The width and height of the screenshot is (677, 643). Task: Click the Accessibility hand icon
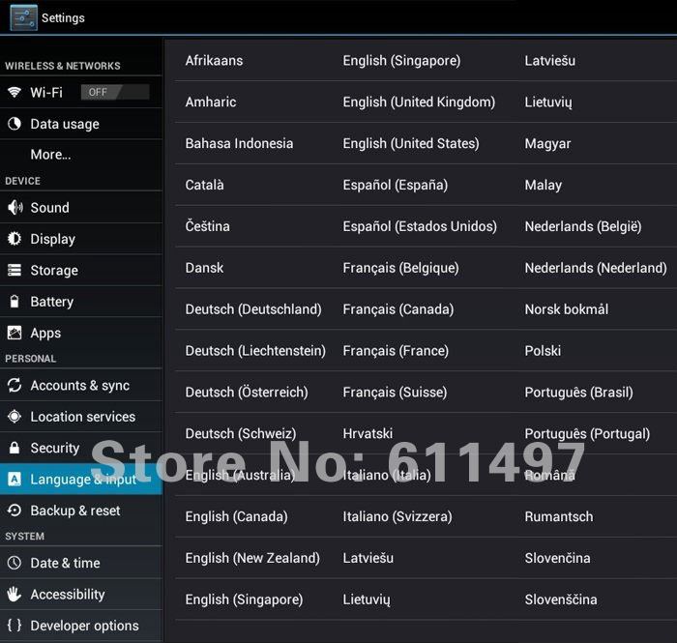click(15, 595)
